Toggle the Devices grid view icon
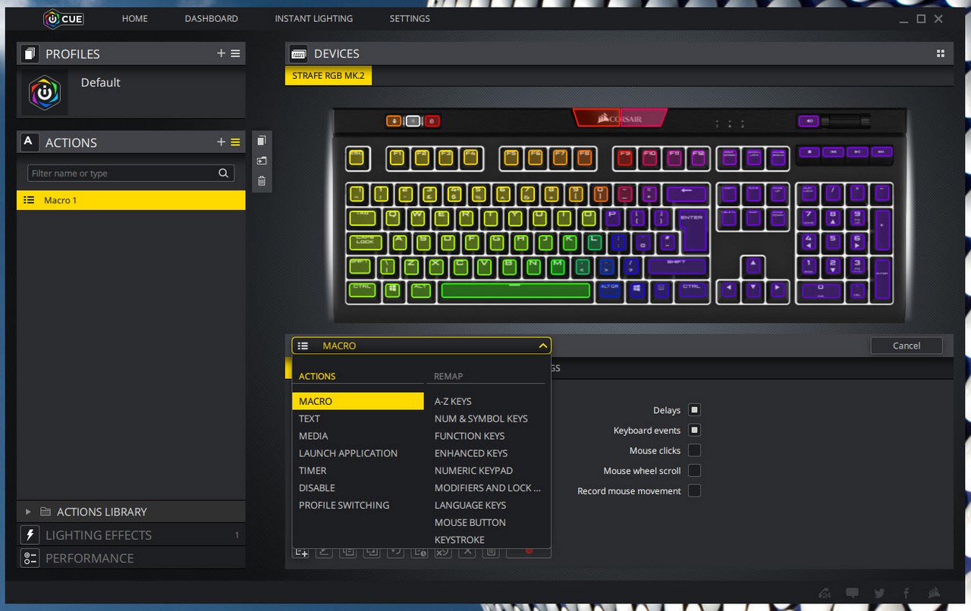Image resolution: width=971 pixels, height=611 pixels. [941, 54]
